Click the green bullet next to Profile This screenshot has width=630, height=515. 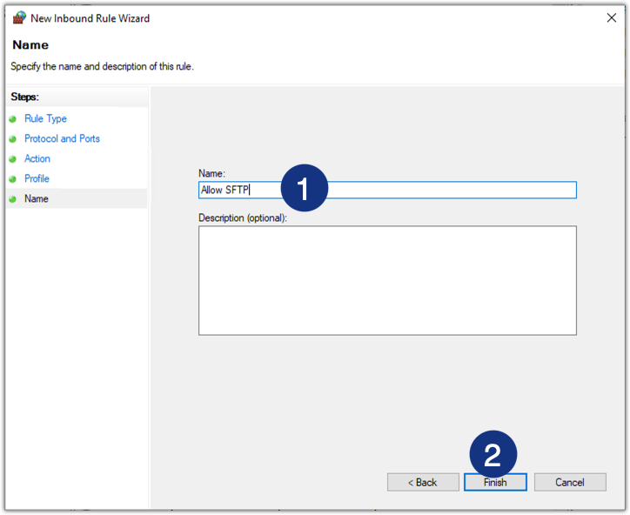13,179
